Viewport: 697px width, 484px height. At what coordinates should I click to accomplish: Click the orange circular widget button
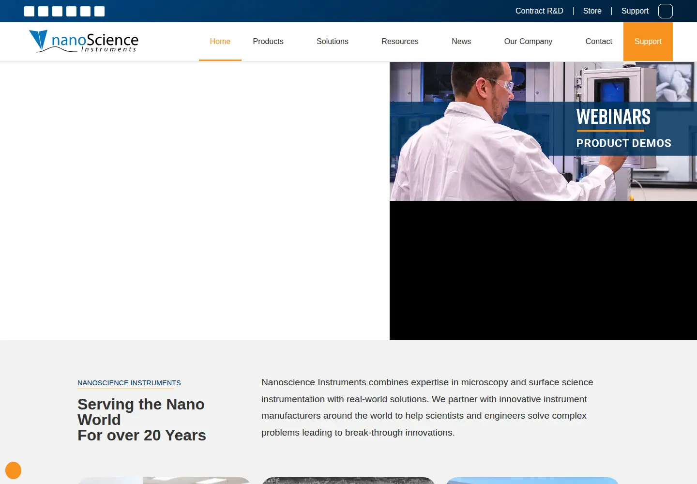click(13, 470)
